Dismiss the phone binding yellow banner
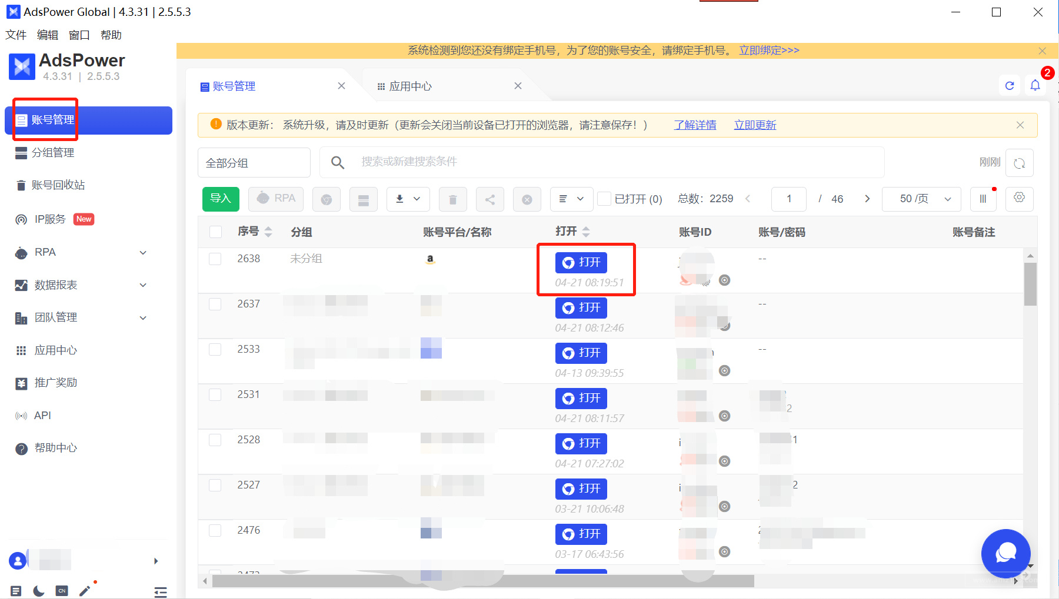1059x599 pixels. [x=1042, y=51]
